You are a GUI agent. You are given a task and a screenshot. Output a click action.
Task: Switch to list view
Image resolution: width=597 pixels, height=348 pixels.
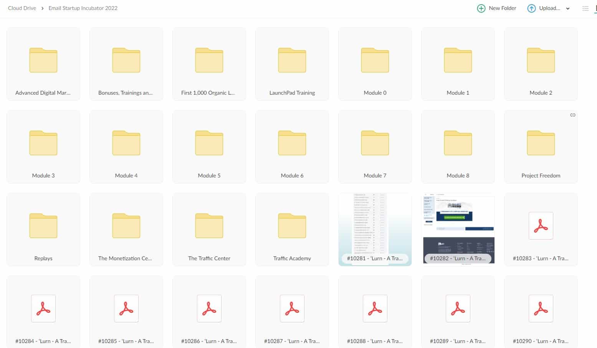click(x=585, y=8)
